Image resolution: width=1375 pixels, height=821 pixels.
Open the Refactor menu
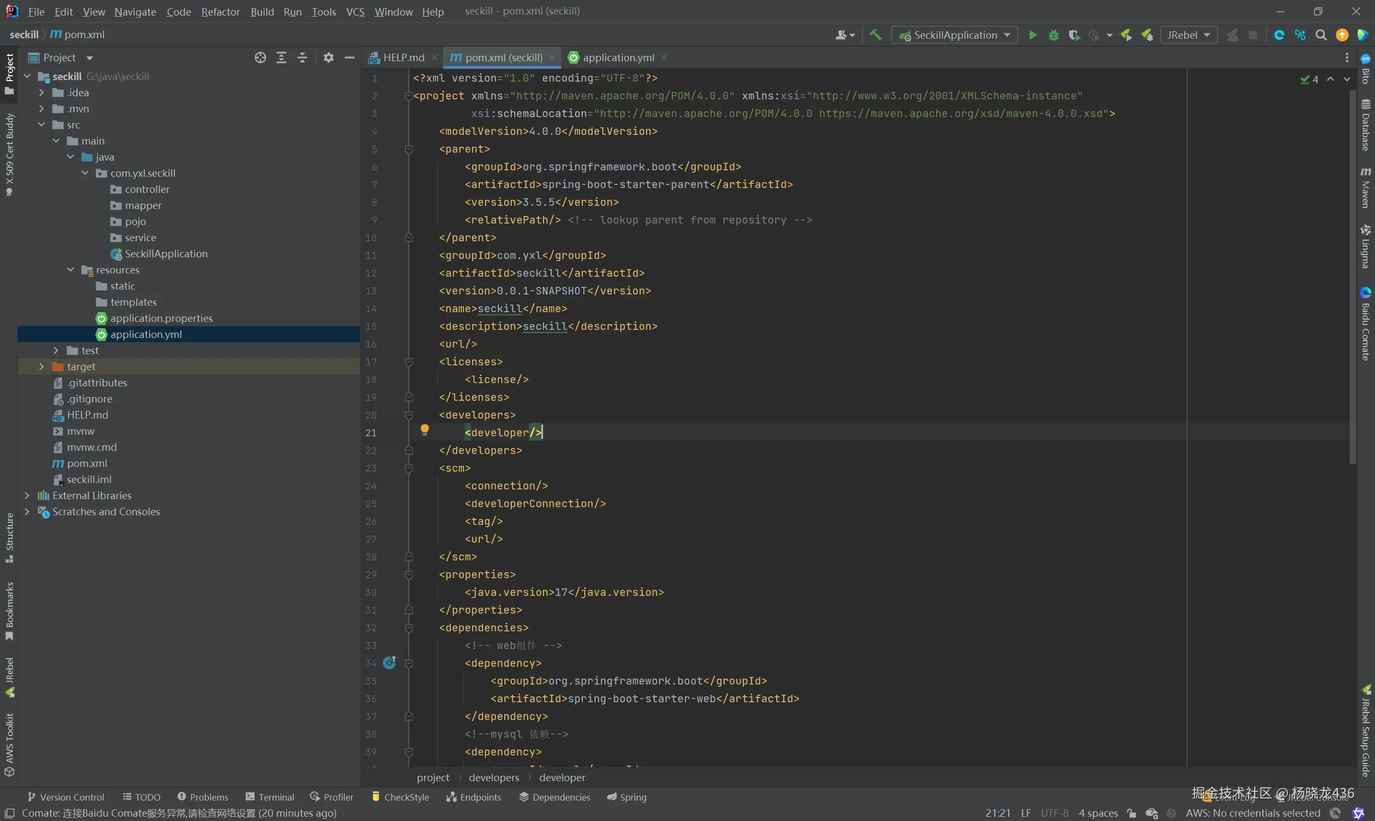pyautogui.click(x=220, y=12)
